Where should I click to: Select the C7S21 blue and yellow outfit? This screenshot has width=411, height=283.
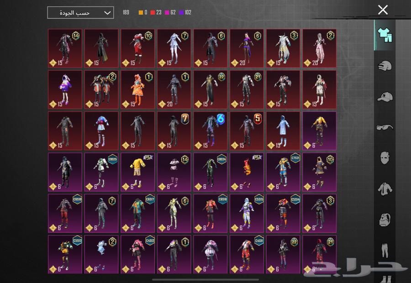(283, 172)
